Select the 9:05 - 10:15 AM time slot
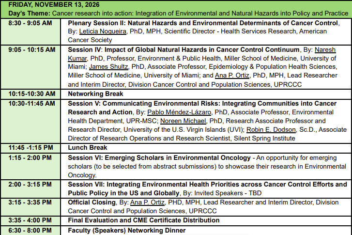 click(31, 49)
